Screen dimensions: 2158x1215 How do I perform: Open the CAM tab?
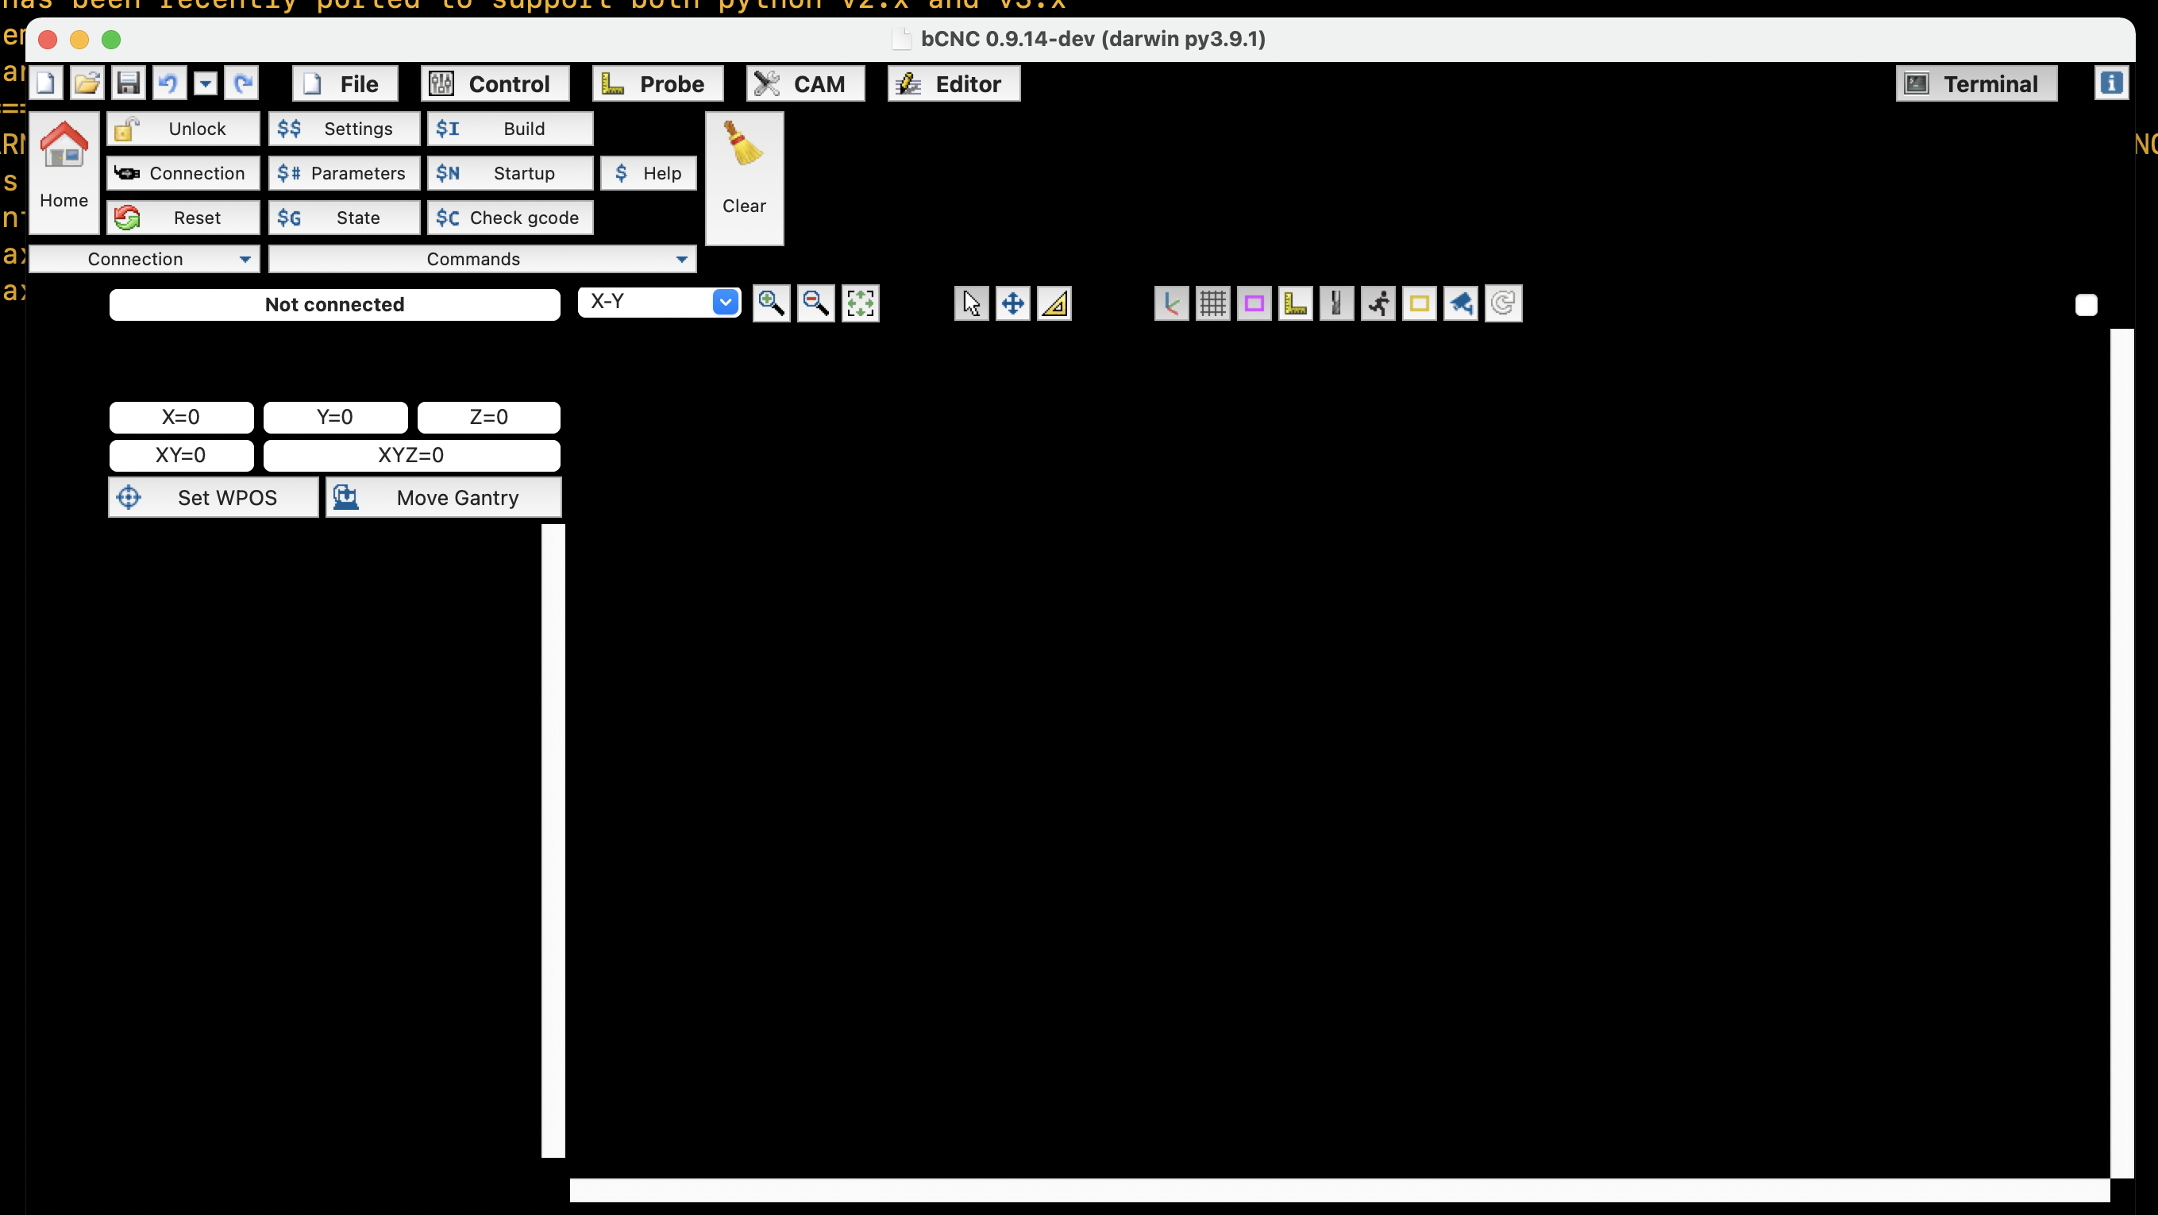point(804,84)
